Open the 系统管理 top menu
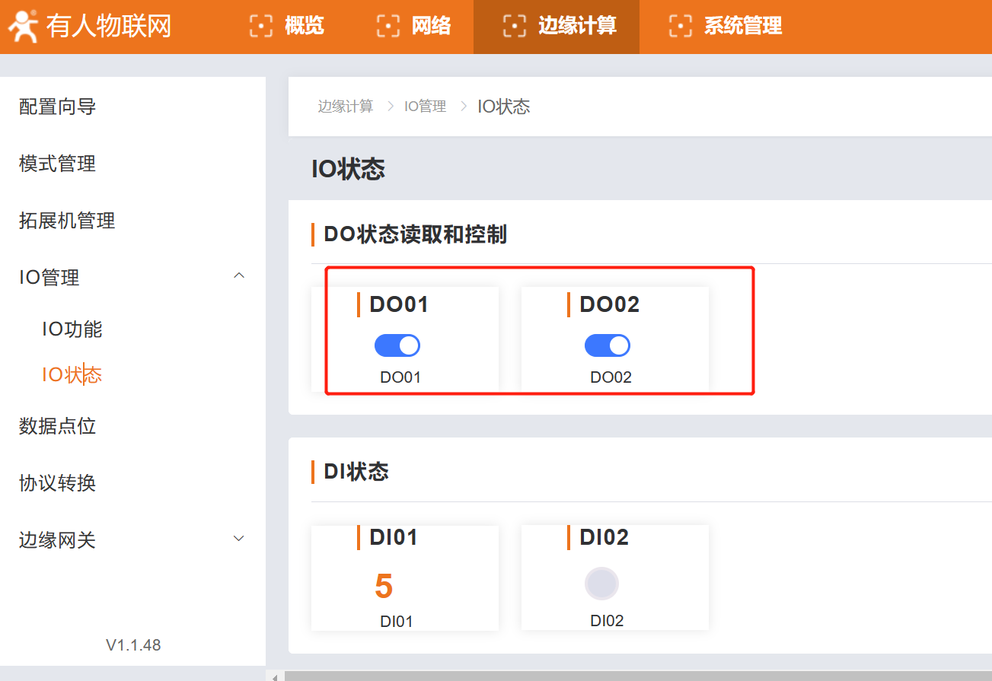992x681 pixels. 742,26
